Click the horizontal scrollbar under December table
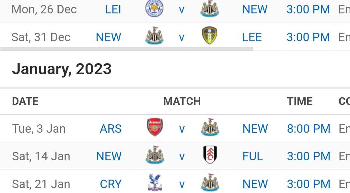 (127, 49)
